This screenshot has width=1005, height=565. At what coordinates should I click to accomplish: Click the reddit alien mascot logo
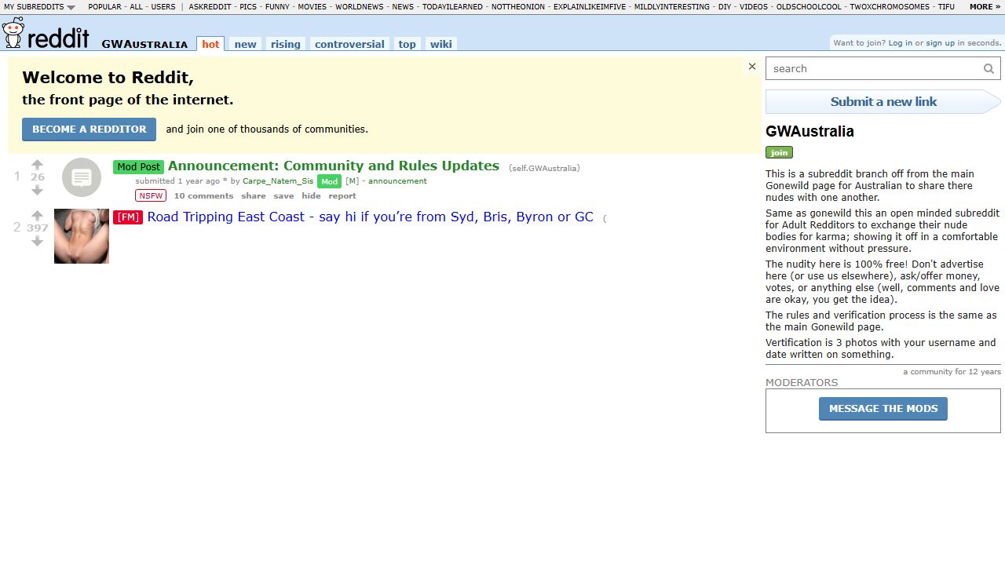click(x=12, y=33)
